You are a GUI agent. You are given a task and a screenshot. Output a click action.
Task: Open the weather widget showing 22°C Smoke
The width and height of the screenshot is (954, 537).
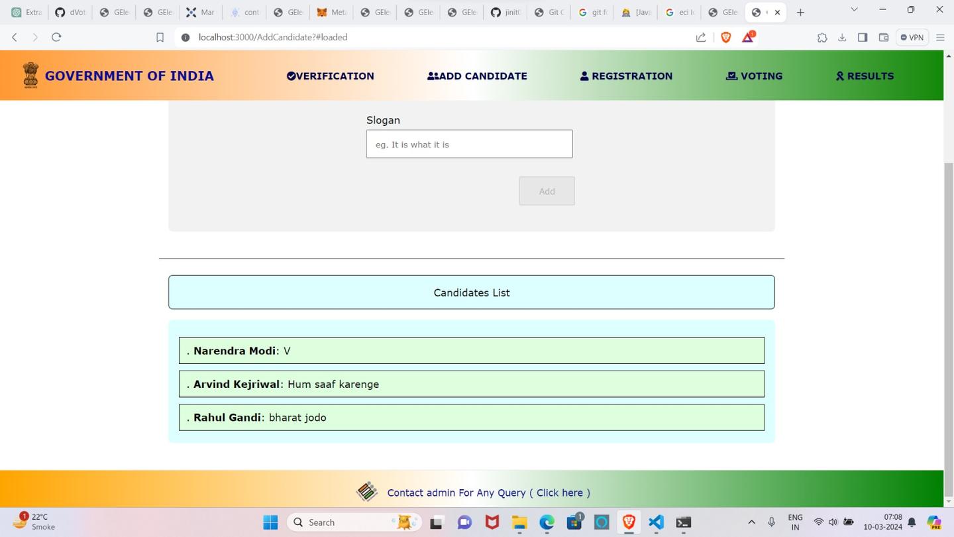pyautogui.click(x=35, y=522)
